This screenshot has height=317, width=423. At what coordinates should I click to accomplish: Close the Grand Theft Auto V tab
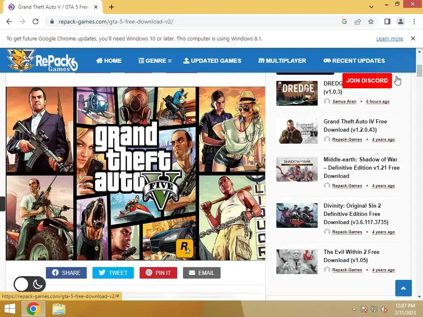click(96, 7)
